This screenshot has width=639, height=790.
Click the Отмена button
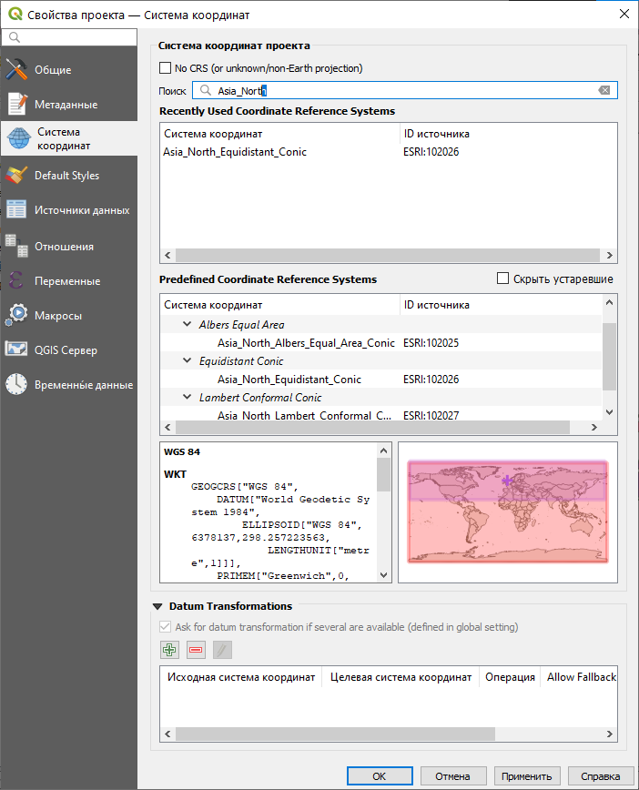pyautogui.click(x=452, y=776)
